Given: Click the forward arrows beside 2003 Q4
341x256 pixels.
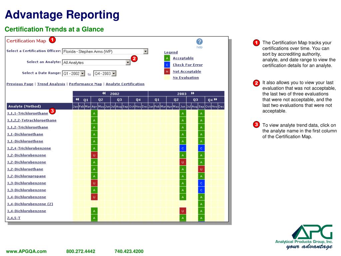Looking at the screenshot, I should click(215, 99).
